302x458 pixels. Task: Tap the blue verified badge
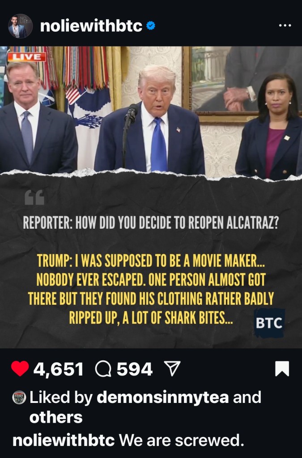click(151, 26)
